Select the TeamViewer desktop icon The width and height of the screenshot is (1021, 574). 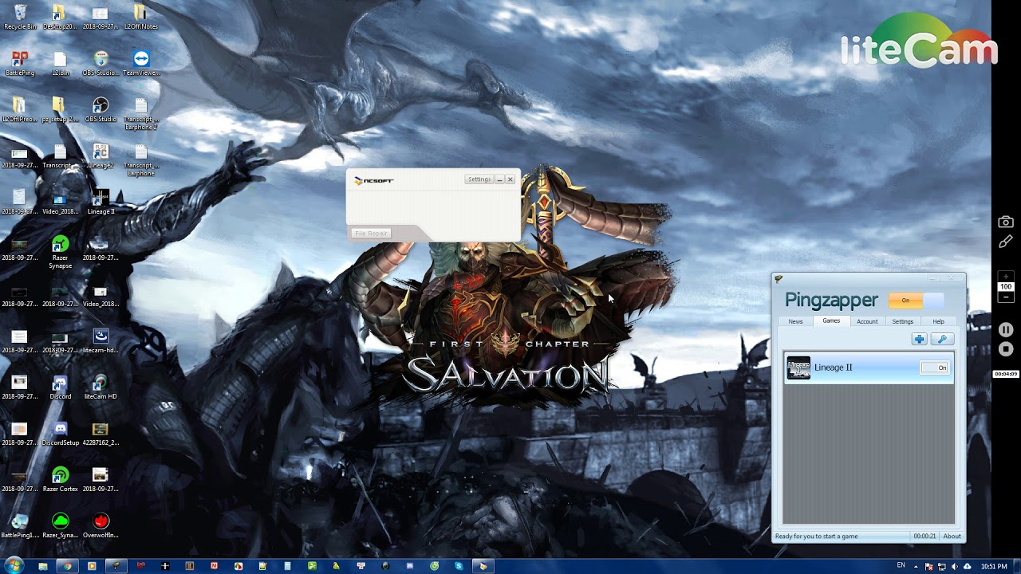pyautogui.click(x=141, y=63)
